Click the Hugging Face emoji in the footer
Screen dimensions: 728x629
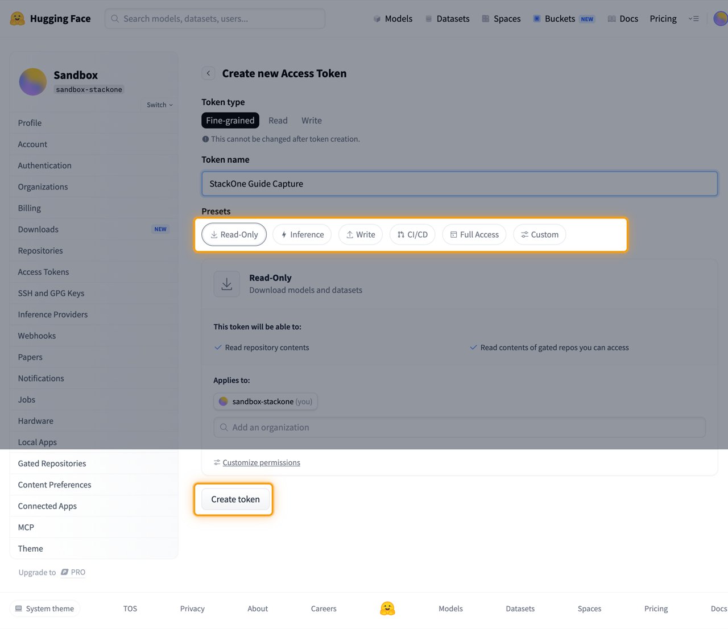tap(387, 609)
